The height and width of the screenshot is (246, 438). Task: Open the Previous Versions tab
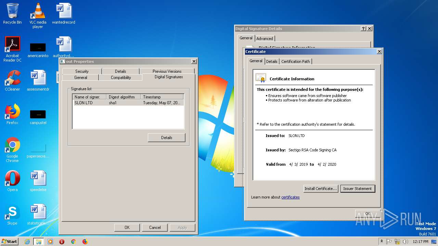[x=167, y=71]
